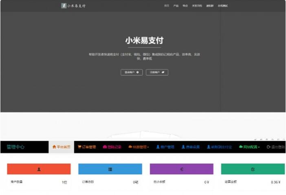Click the 登录商户 button
The height and width of the screenshot is (195, 286).
132,72
